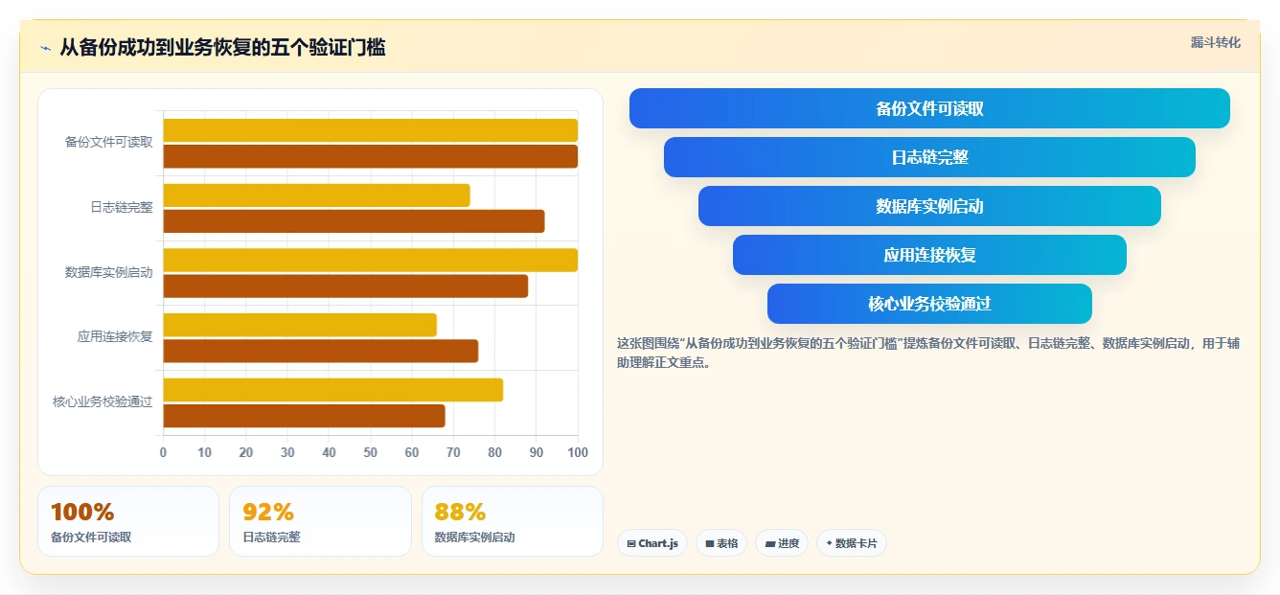Screen dimensions: 1280x595
Task: Click the 表格 tag icon
Action: tap(710, 543)
